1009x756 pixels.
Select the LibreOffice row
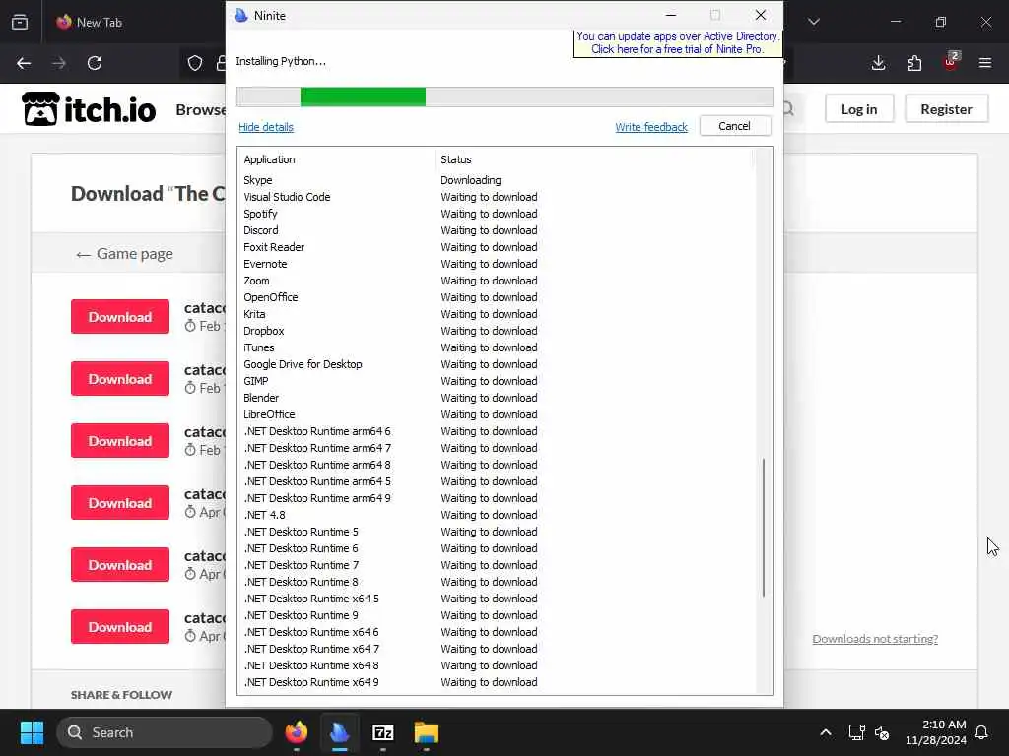pyautogui.click(x=497, y=414)
